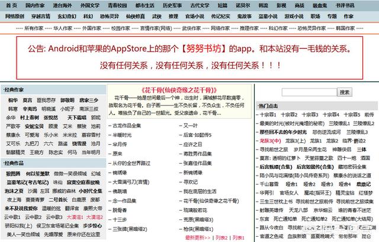Select the 青春校园 category

click(x=117, y=5)
